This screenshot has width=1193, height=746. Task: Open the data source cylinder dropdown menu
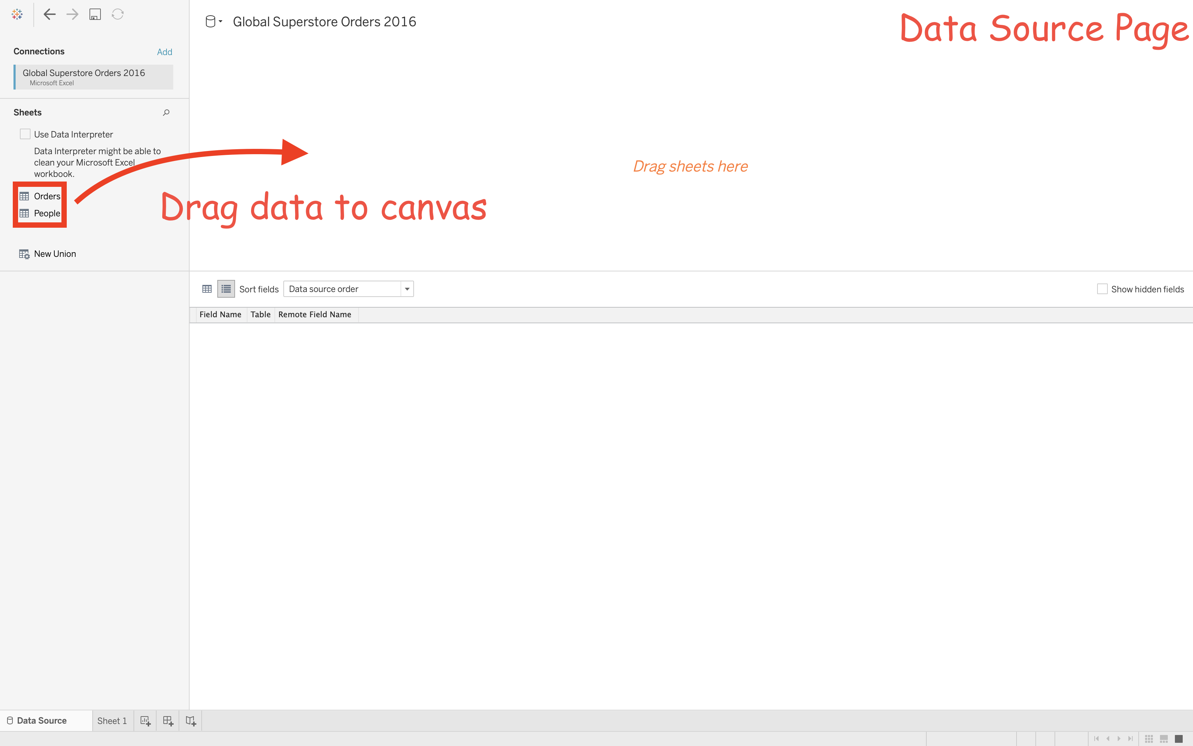tap(213, 22)
